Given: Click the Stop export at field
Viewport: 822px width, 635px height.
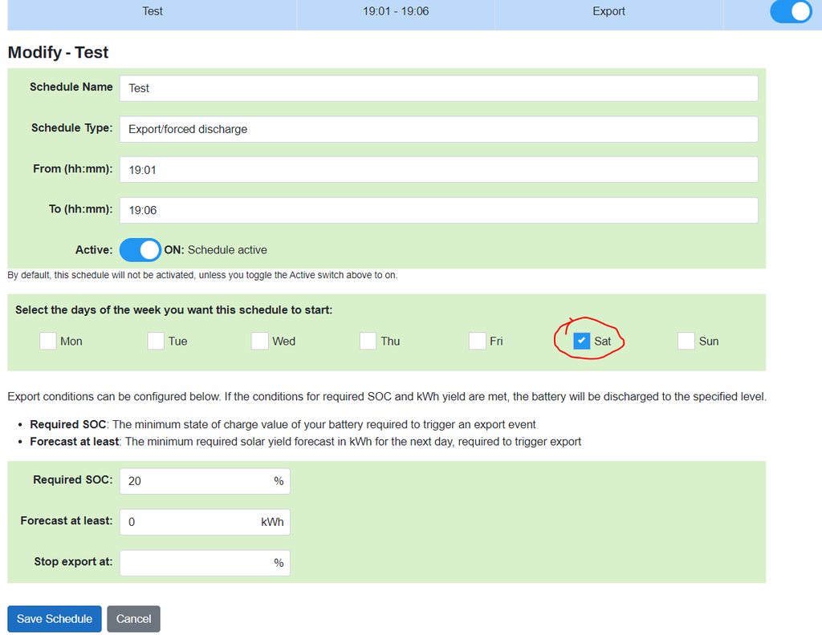Looking at the screenshot, I should click(197, 563).
